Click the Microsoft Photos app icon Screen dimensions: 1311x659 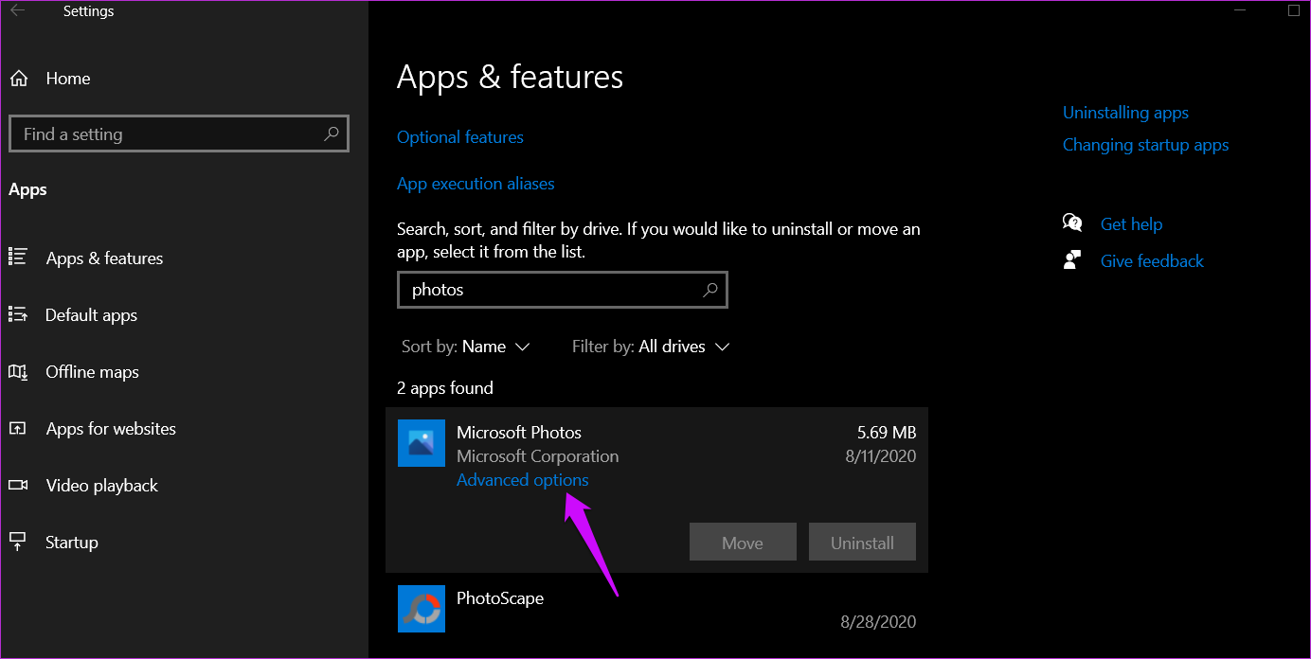(x=422, y=443)
